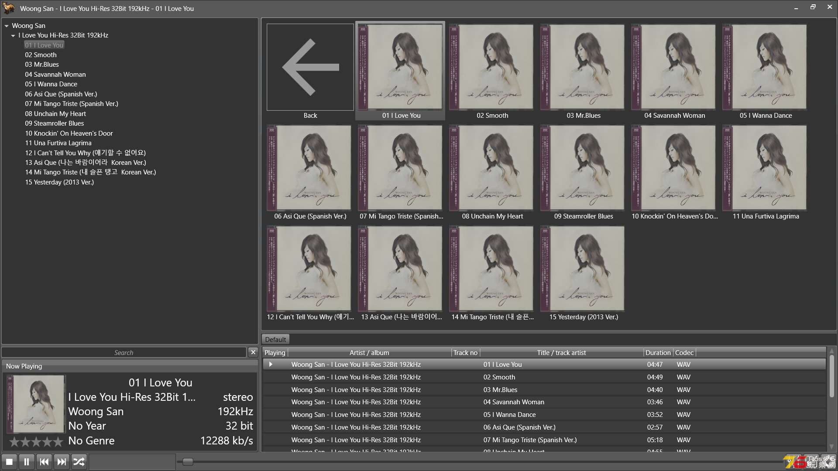
Task: Click the playlist vertical scrollbar thumb
Action: [831, 376]
